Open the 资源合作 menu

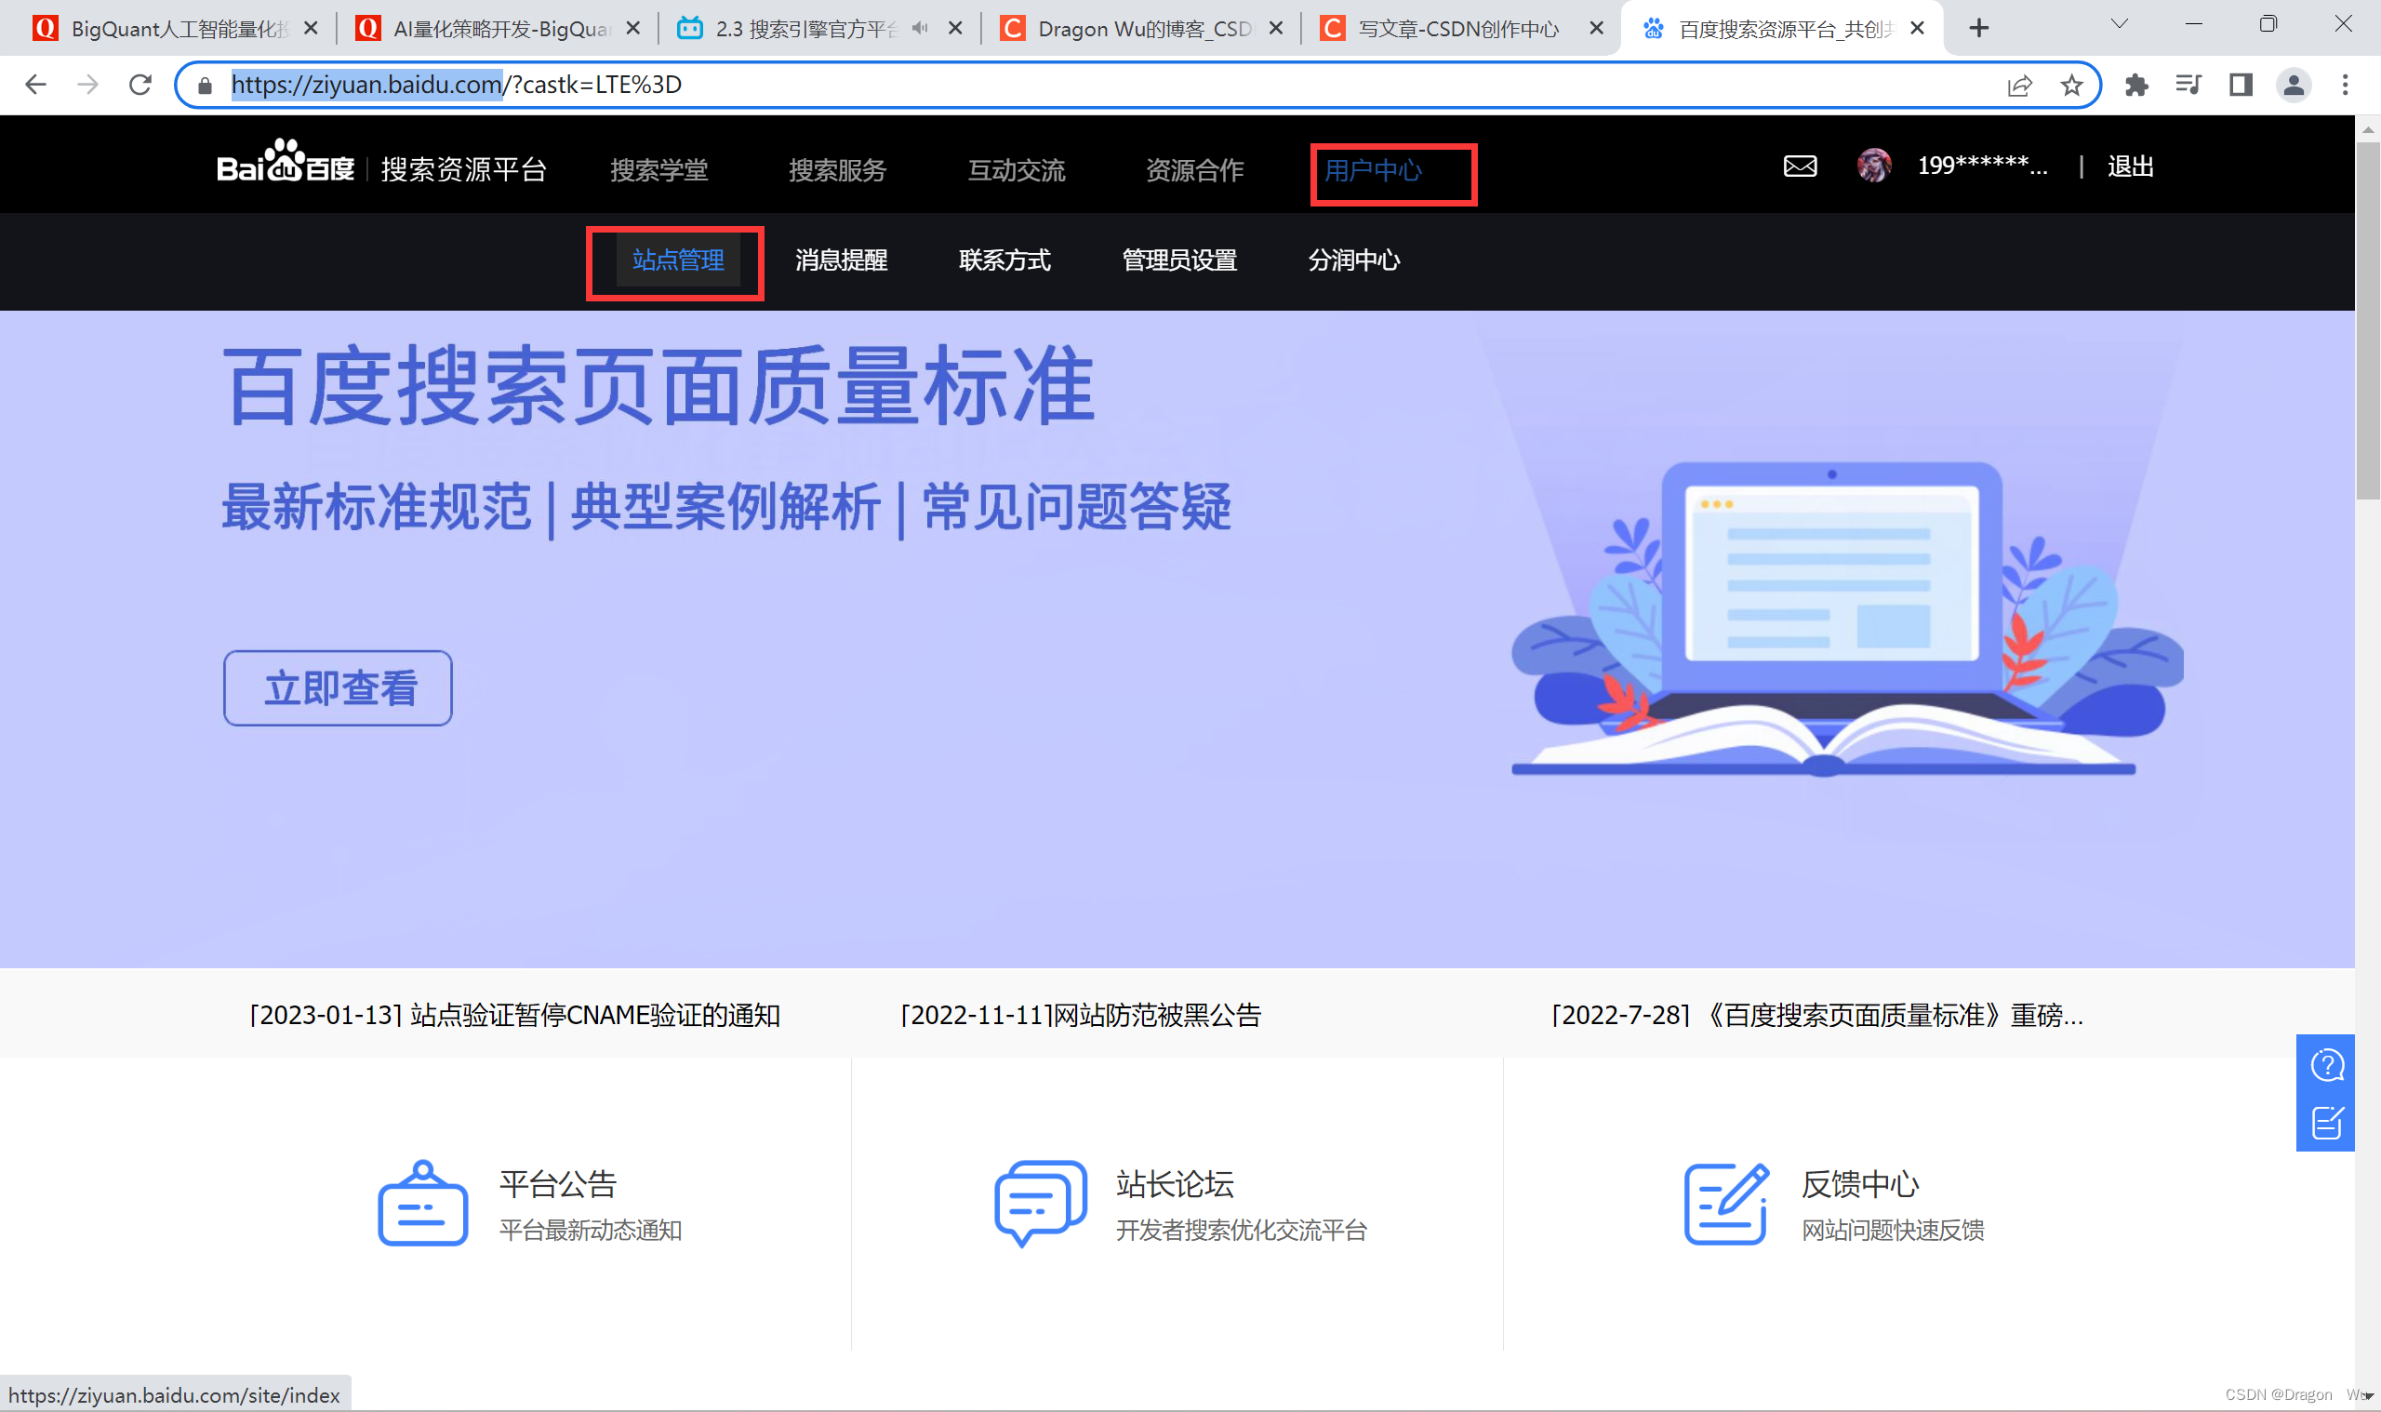pos(1195,170)
